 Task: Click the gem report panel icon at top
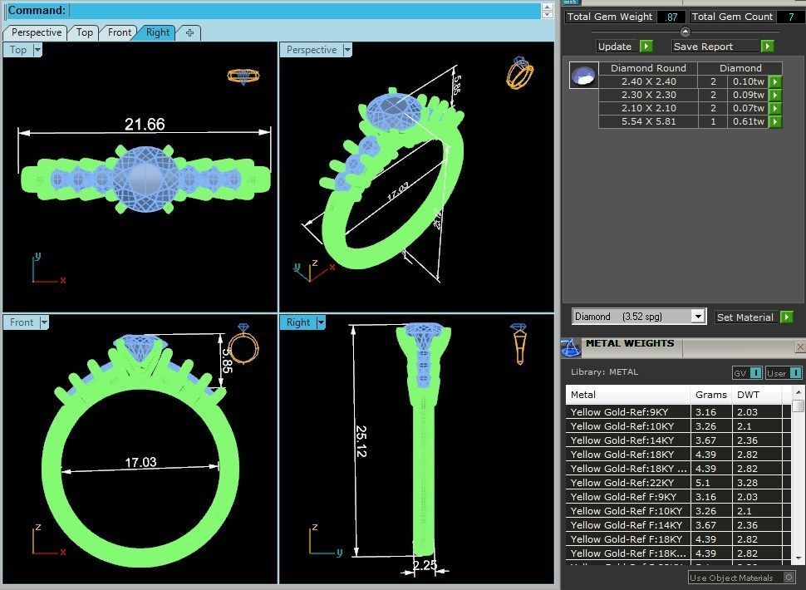570,2
